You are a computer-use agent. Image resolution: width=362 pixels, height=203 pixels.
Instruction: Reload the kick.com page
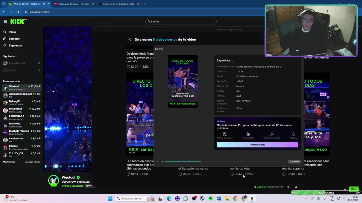click(18, 12)
